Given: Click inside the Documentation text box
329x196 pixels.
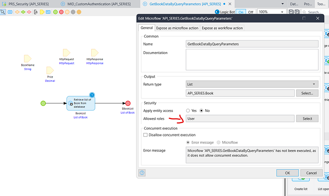Looking at the screenshot, I should [x=252, y=59].
